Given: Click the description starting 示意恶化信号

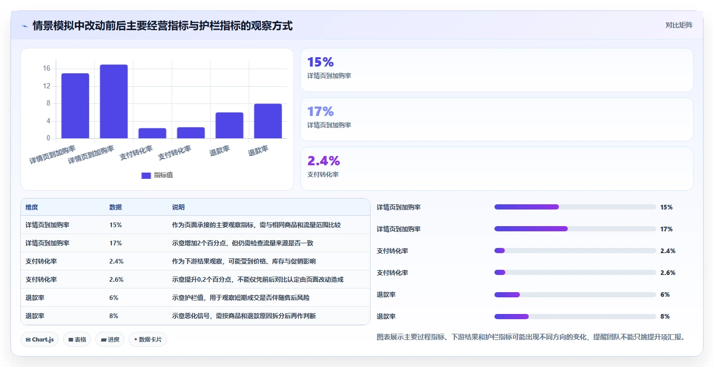Looking at the screenshot, I should 244,316.
